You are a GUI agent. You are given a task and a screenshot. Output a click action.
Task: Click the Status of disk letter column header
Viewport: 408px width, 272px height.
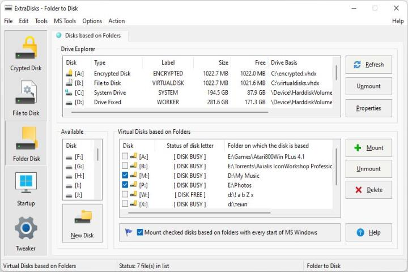tap(190, 146)
